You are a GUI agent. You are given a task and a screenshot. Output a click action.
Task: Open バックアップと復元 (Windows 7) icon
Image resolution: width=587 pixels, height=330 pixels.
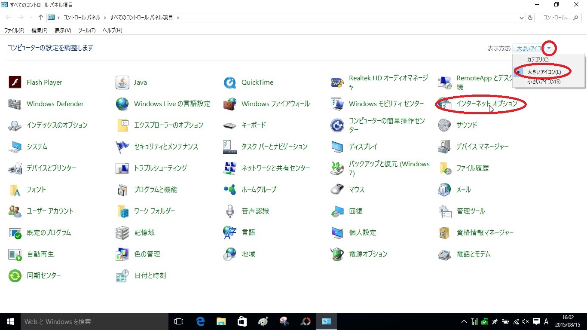click(337, 168)
